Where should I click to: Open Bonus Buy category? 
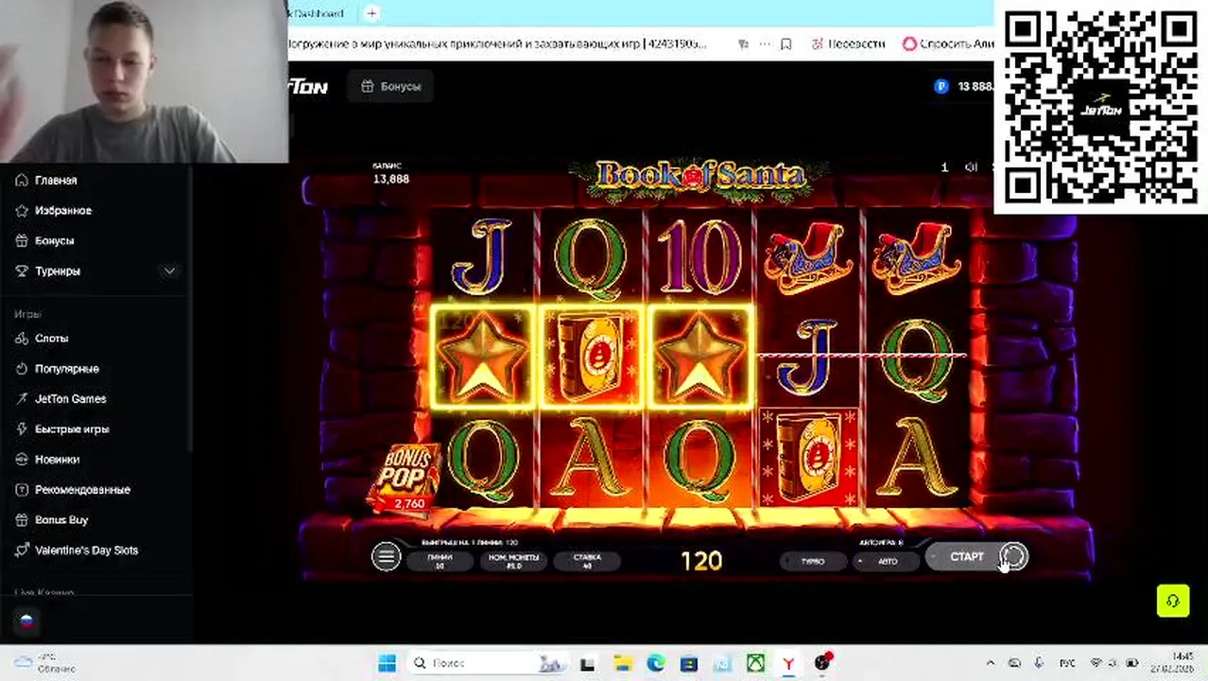pos(61,519)
